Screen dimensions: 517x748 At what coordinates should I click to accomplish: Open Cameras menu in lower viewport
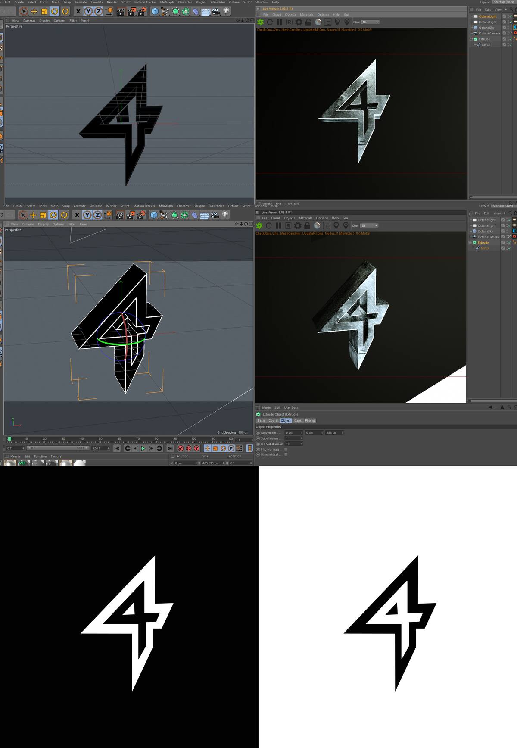pyautogui.click(x=28, y=224)
